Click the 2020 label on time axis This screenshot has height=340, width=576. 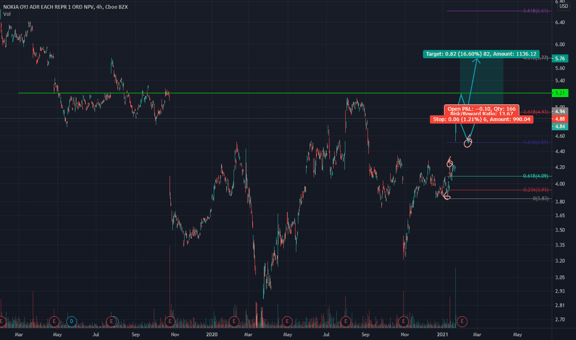211,334
